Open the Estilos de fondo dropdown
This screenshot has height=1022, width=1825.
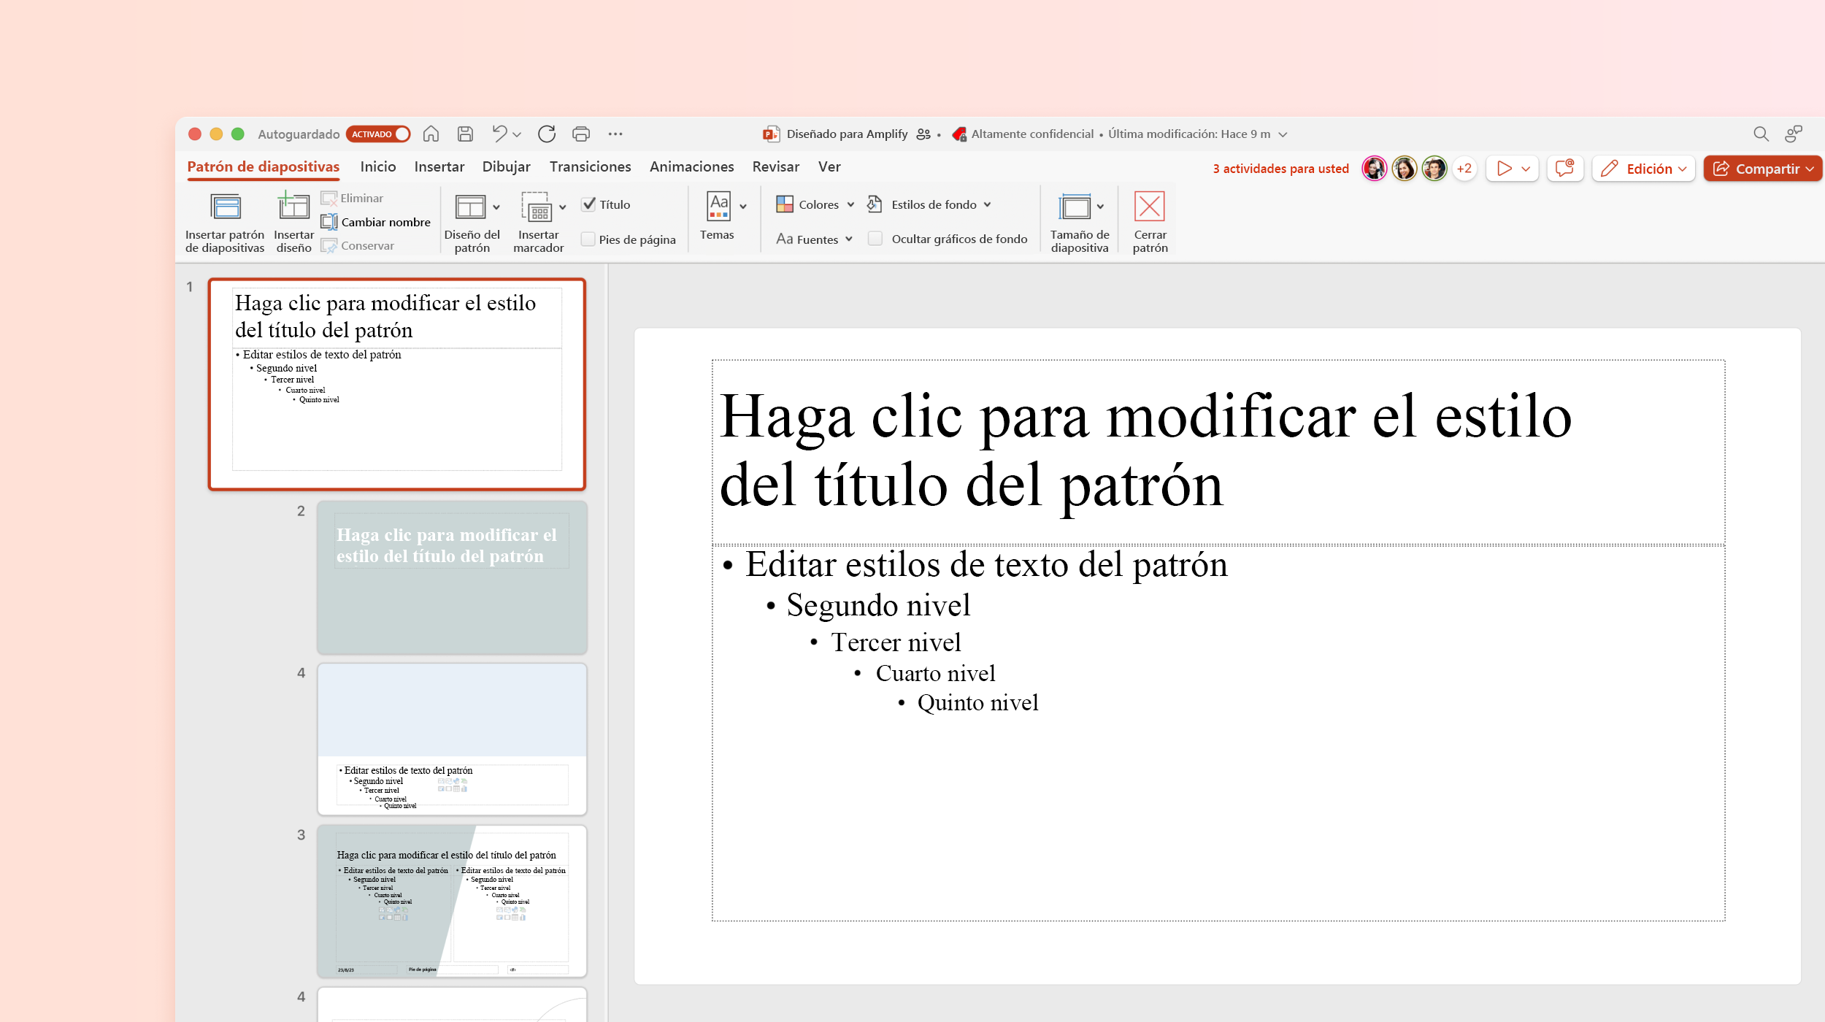(x=929, y=204)
